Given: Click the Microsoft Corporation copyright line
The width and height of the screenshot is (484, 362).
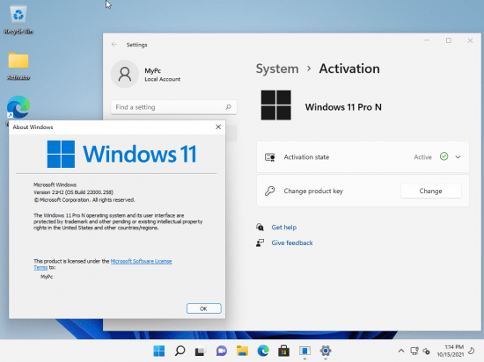Looking at the screenshot, I should 84,200.
